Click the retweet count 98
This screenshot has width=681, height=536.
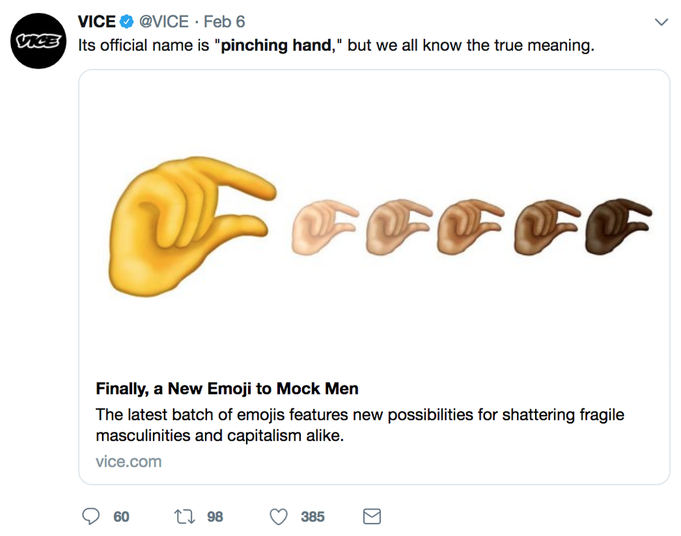(215, 517)
